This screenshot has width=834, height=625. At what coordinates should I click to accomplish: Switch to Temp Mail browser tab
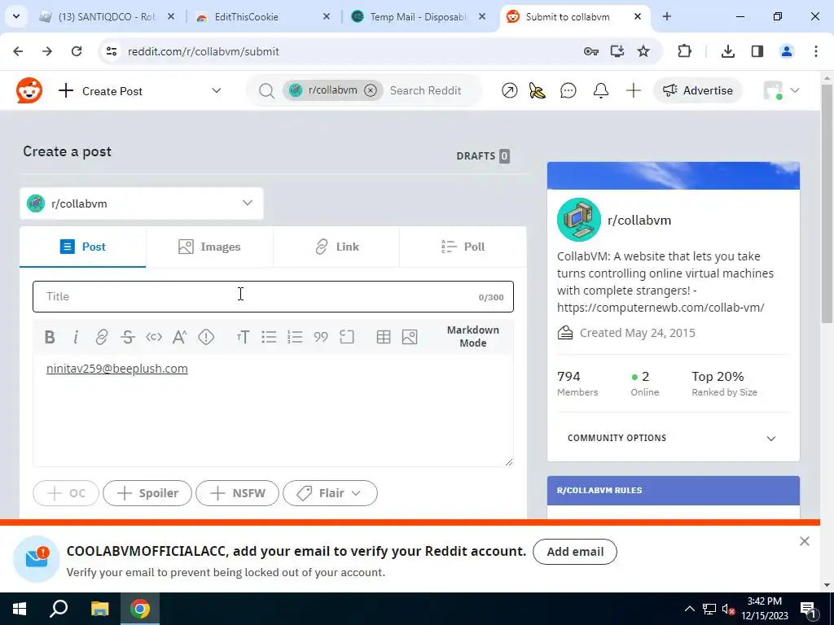[x=419, y=17]
